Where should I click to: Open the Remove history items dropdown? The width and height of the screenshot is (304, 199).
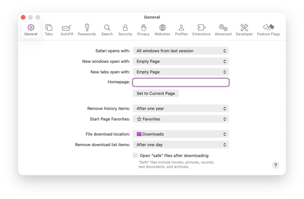point(181,108)
